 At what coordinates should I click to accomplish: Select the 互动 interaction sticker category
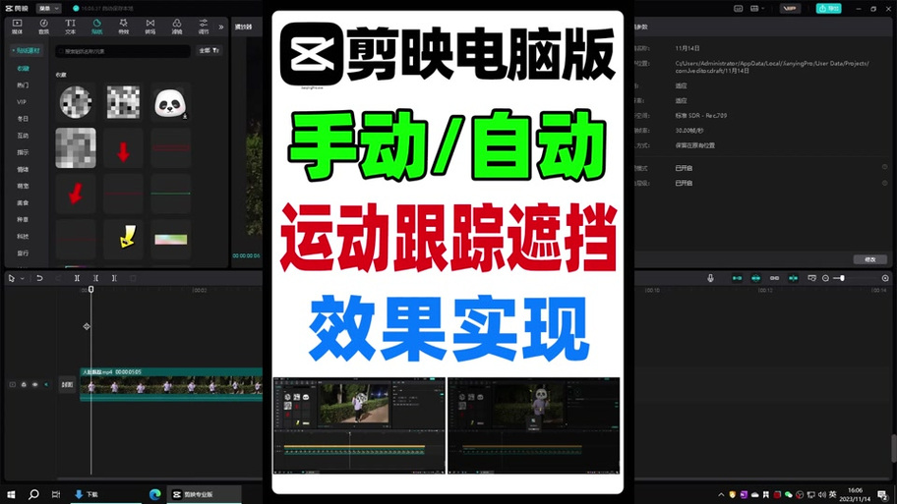tap(23, 136)
